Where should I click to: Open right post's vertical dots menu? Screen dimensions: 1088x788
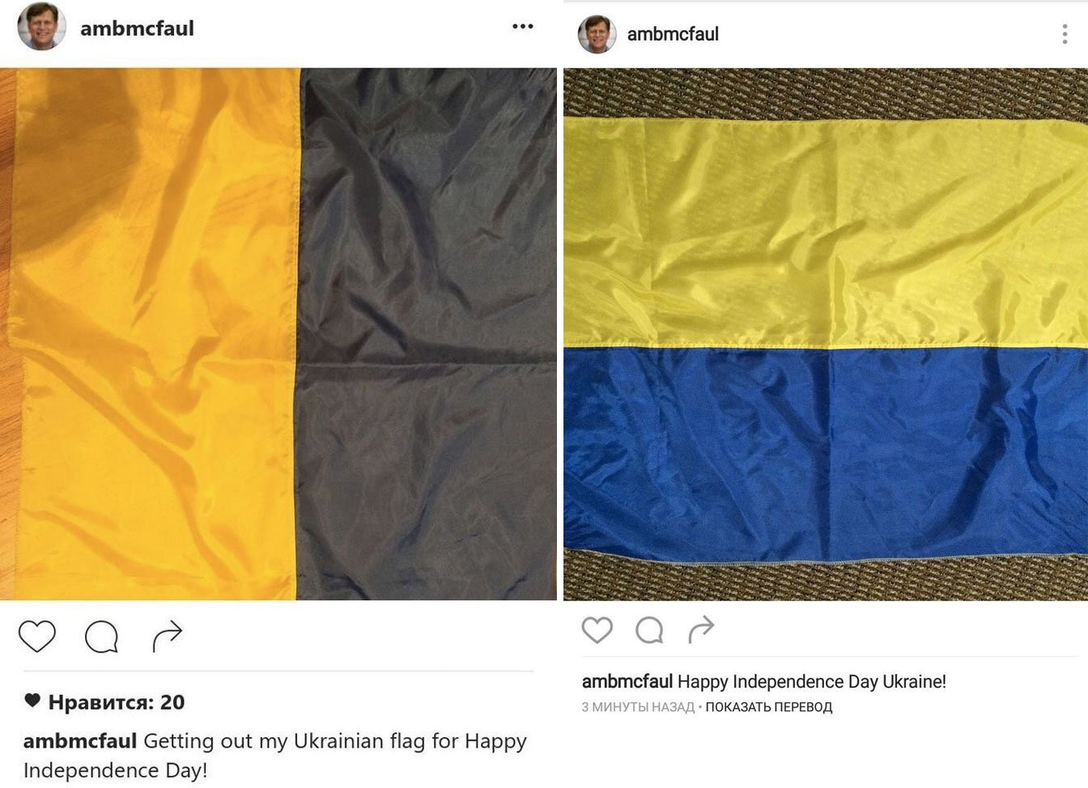point(1065,34)
